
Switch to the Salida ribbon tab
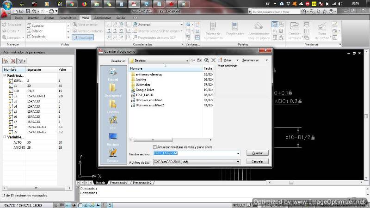tap(121, 18)
